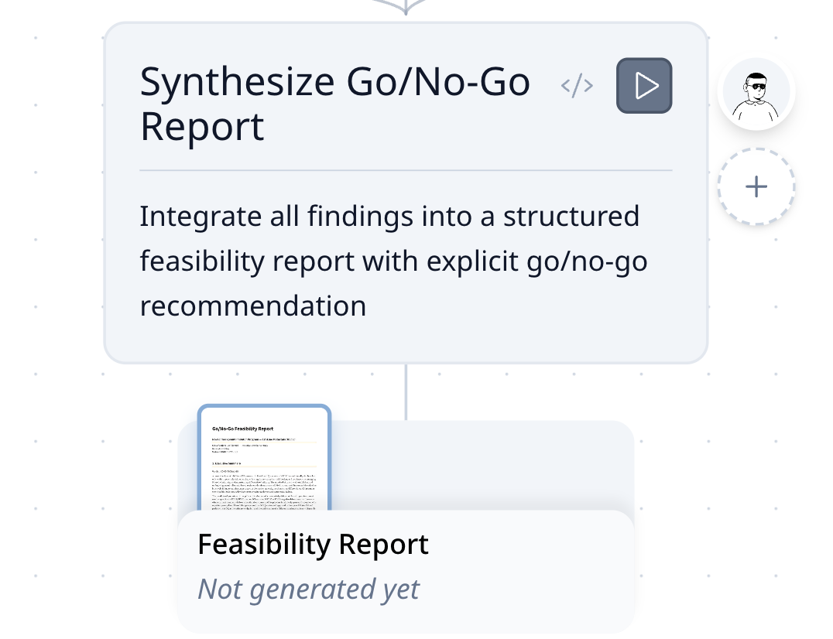
Task: Select the incoming connector arrow above the node
Action: pyautogui.click(x=406, y=8)
